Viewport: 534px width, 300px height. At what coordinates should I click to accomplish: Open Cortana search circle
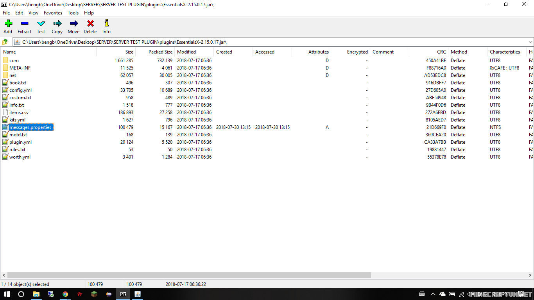[x=21, y=294]
